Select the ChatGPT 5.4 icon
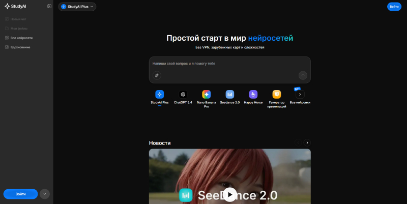 pyautogui.click(x=183, y=95)
